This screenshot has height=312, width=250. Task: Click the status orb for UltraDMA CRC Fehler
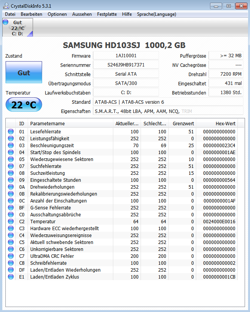11,256
